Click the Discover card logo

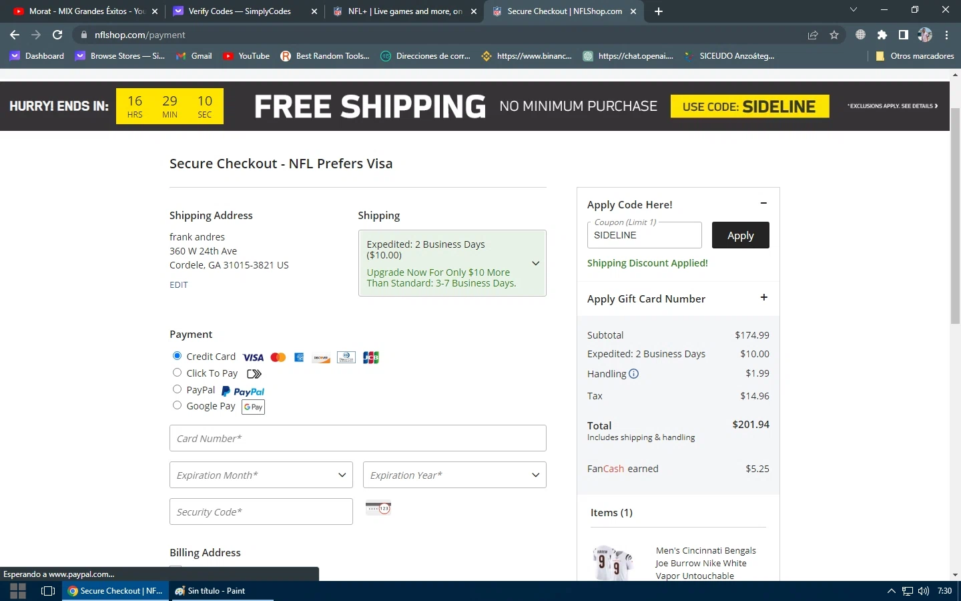pyautogui.click(x=321, y=358)
